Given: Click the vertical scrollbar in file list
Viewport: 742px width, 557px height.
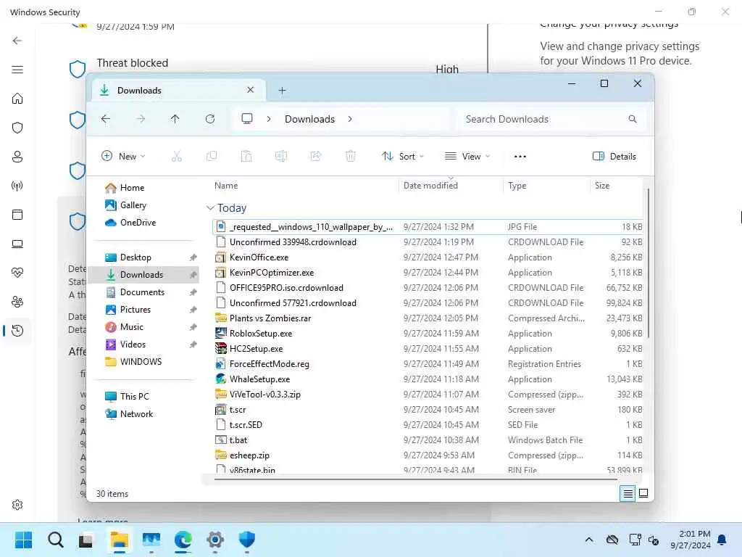Looking at the screenshot, I should pos(648,263).
